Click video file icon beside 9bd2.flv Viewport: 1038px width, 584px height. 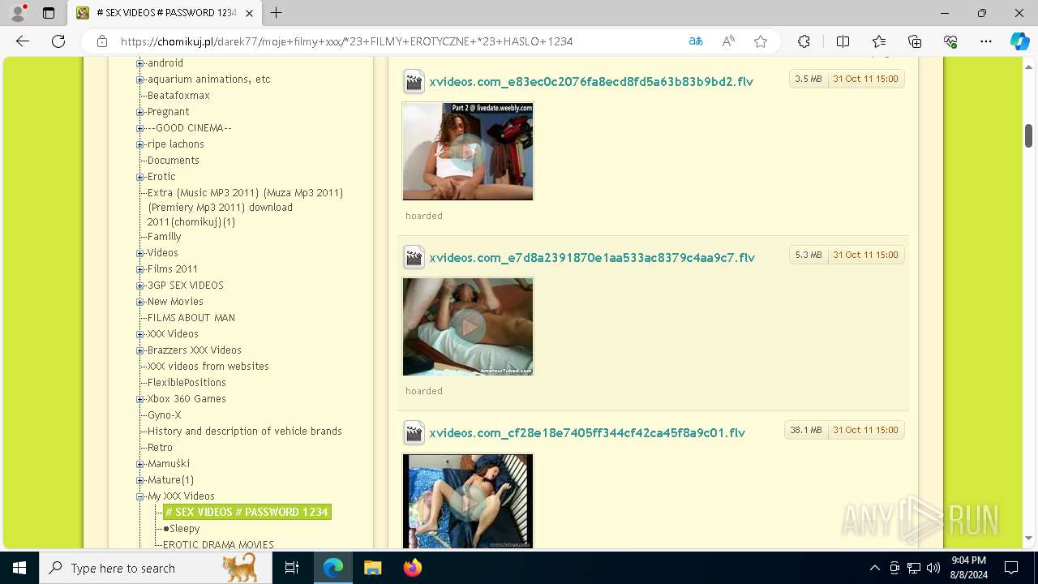pos(414,82)
